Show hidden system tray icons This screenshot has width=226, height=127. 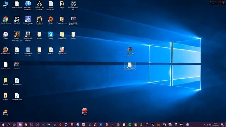[204, 125]
